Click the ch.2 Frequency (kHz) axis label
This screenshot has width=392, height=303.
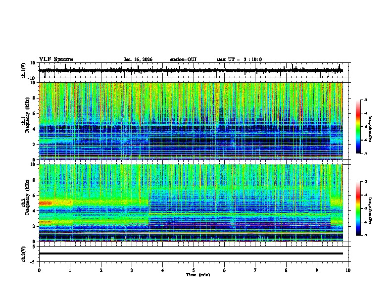[x=26, y=197]
